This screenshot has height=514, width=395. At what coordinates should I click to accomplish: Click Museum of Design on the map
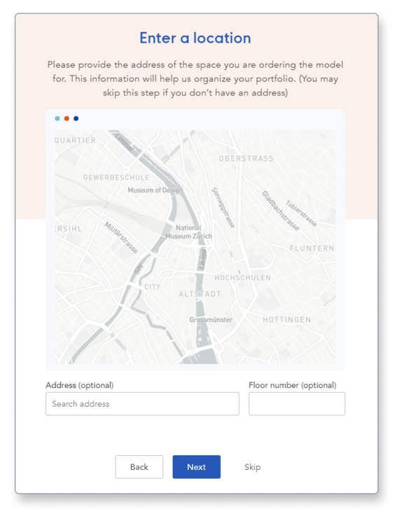point(155,190)
